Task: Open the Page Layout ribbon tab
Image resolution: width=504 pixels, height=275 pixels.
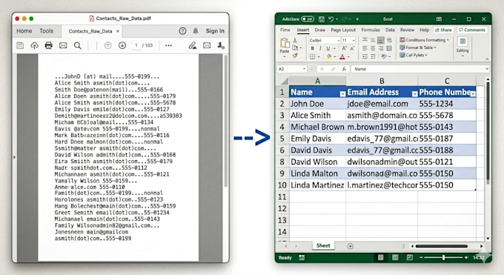Action: click(343, 30)
